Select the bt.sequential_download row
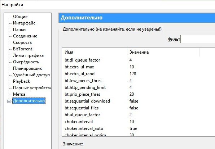 [139, 101]
